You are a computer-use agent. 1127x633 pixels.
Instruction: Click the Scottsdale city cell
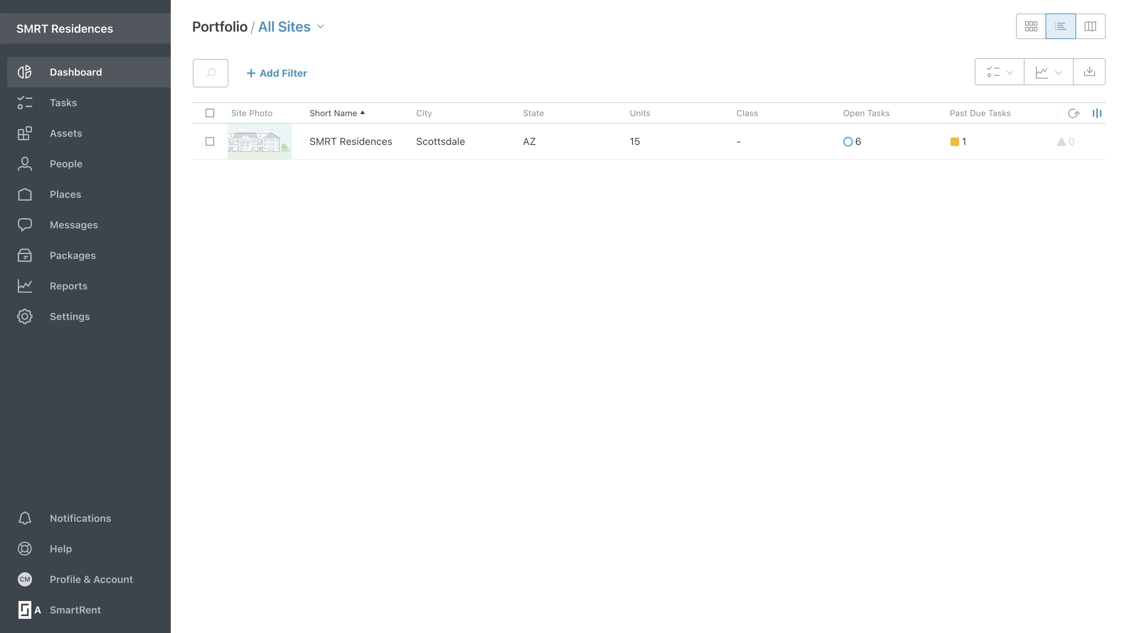coord(440,141)
